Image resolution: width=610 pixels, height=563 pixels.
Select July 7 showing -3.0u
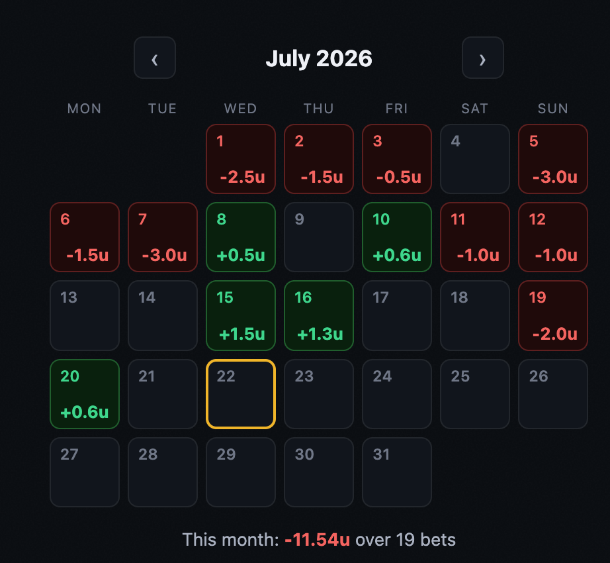(163, 237)
